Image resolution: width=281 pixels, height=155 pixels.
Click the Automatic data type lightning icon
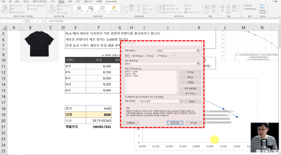tap(113, 8)
